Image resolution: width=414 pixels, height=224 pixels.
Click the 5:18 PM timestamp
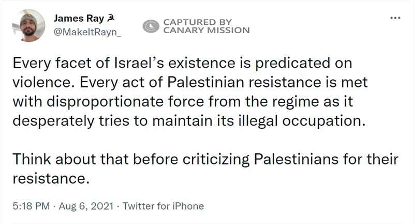(x=31, y=206)
